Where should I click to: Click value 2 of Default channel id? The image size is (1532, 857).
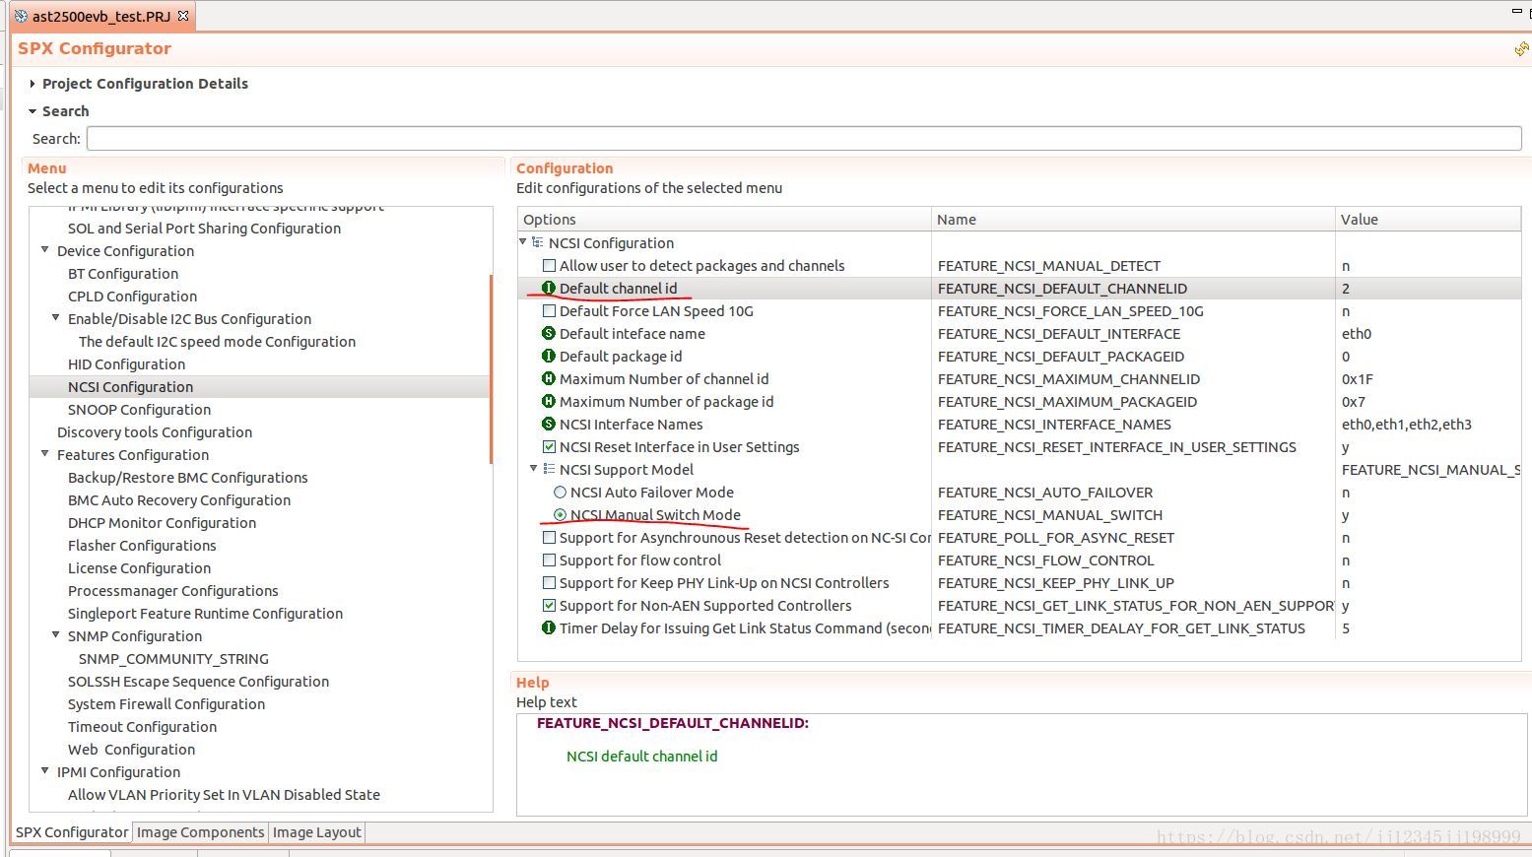click(x=1346, y=289)
